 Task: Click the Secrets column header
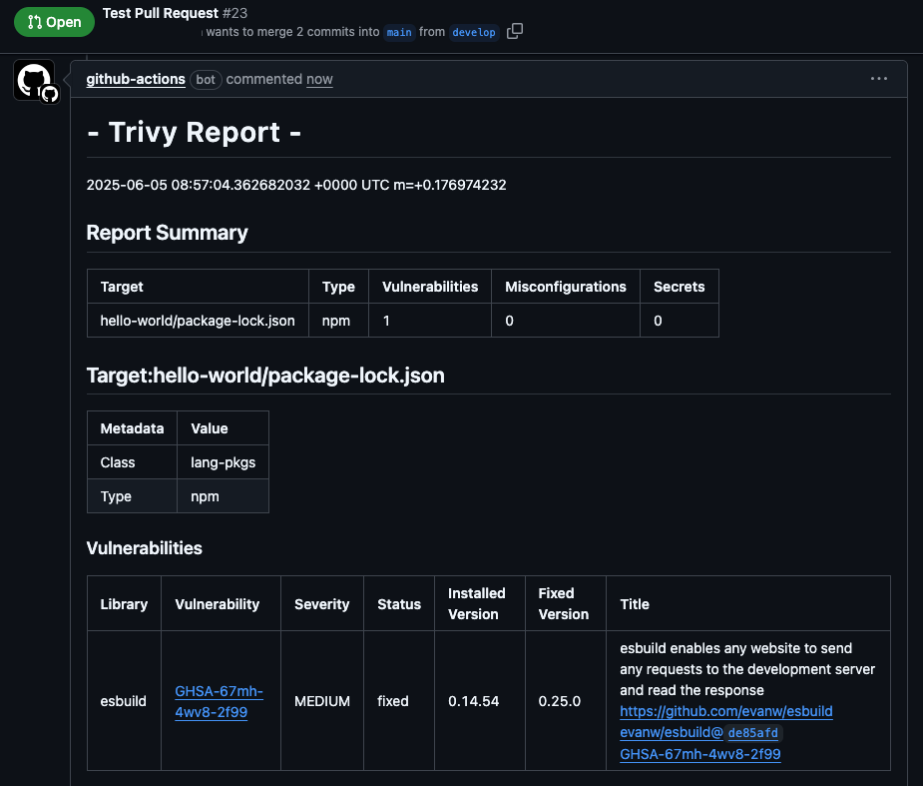(679, 287)
